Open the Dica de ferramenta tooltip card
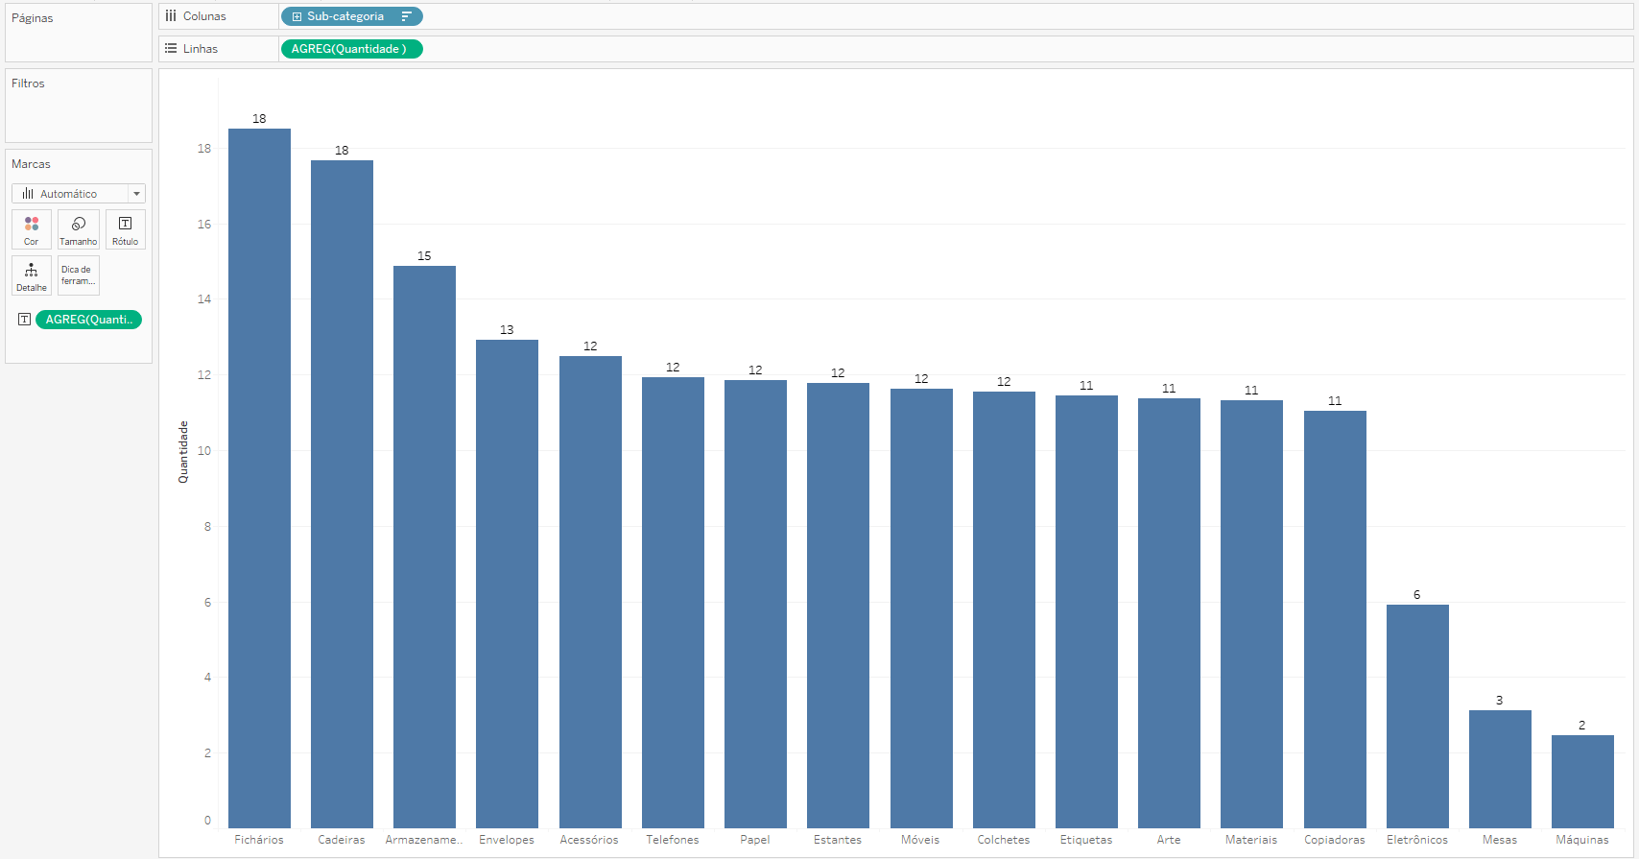Image resolution: width=1639 pixels, height=859 pixels. 79,275
